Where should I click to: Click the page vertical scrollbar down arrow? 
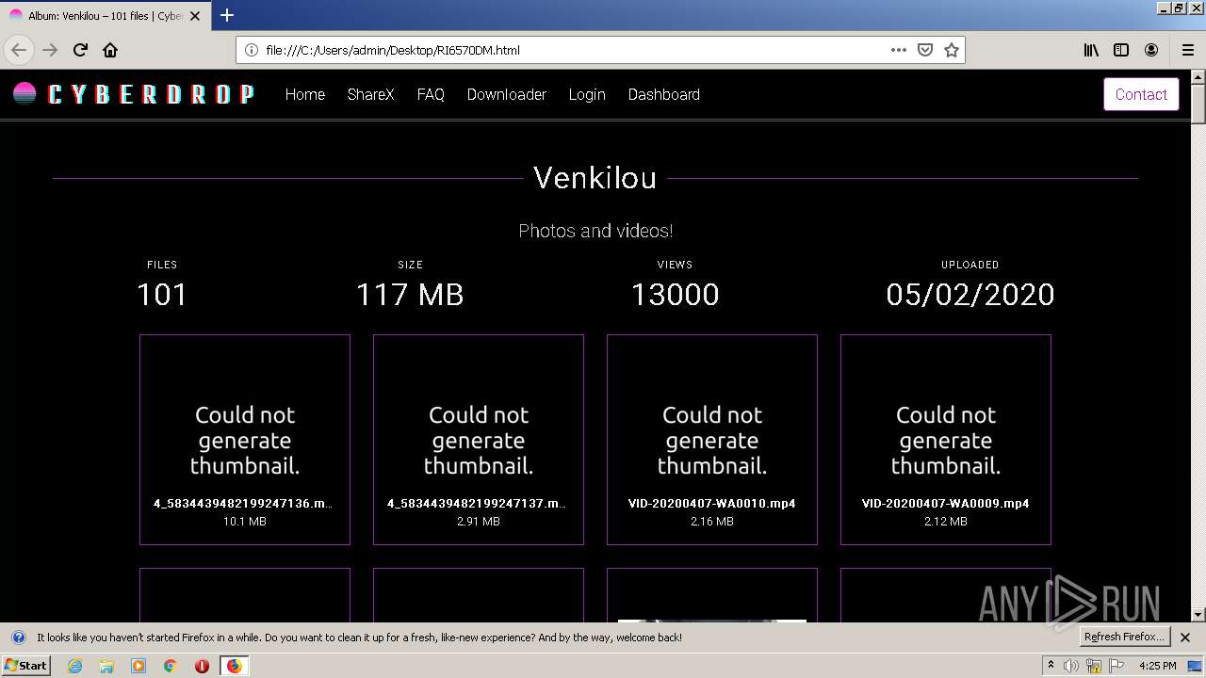(1198, 615)
